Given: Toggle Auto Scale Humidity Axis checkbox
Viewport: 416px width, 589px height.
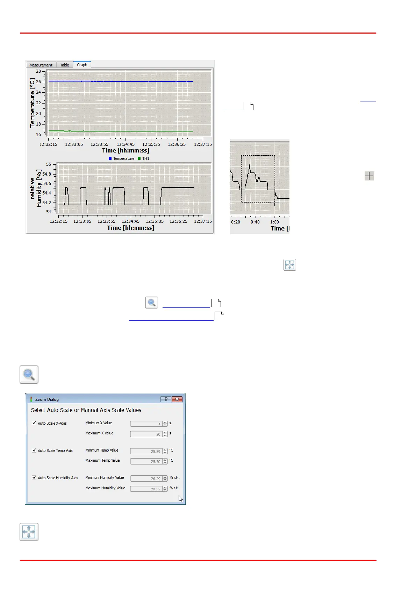Looking at the screenshot, I should [34, 477].
